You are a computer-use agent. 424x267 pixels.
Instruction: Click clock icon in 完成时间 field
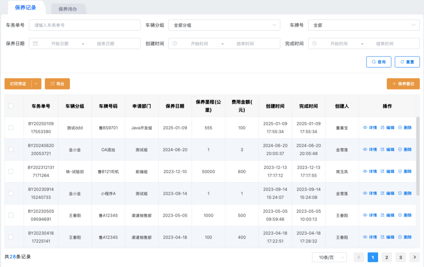click(x=314, y=44)
